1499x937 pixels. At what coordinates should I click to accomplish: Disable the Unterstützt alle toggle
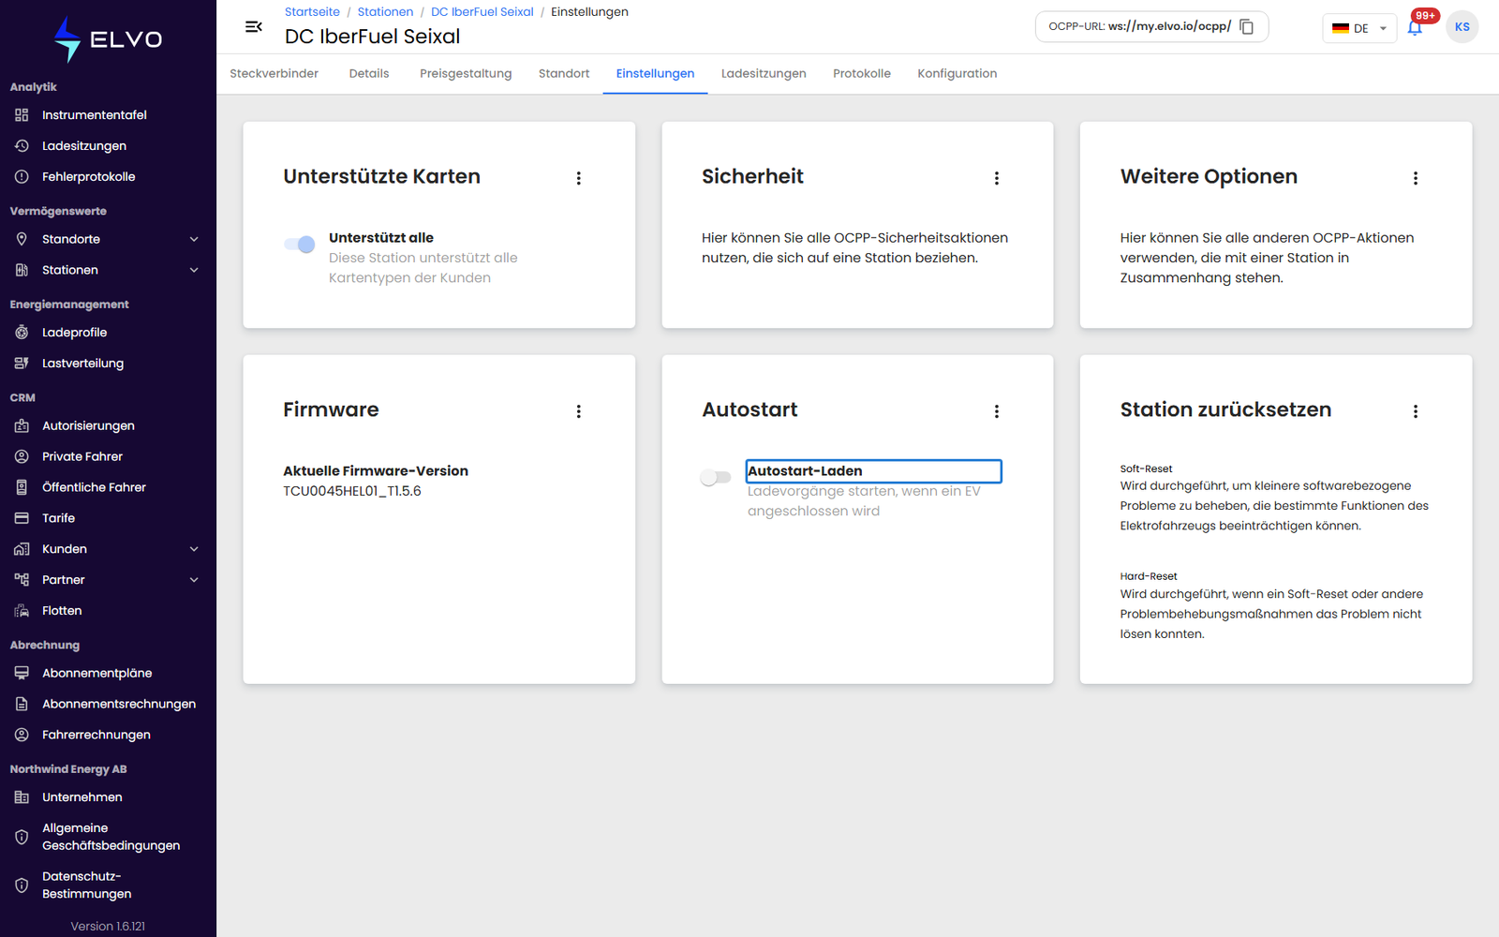click(300, 245)
